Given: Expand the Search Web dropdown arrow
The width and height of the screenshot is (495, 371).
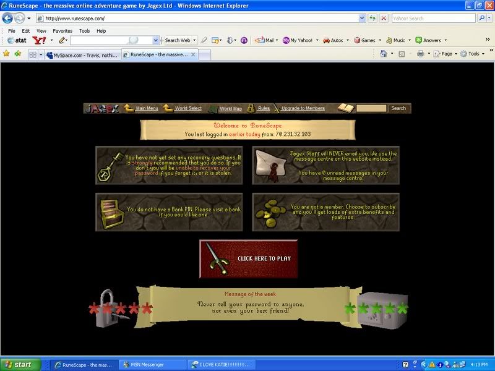Looking at the screenshot, I should 194,40.
